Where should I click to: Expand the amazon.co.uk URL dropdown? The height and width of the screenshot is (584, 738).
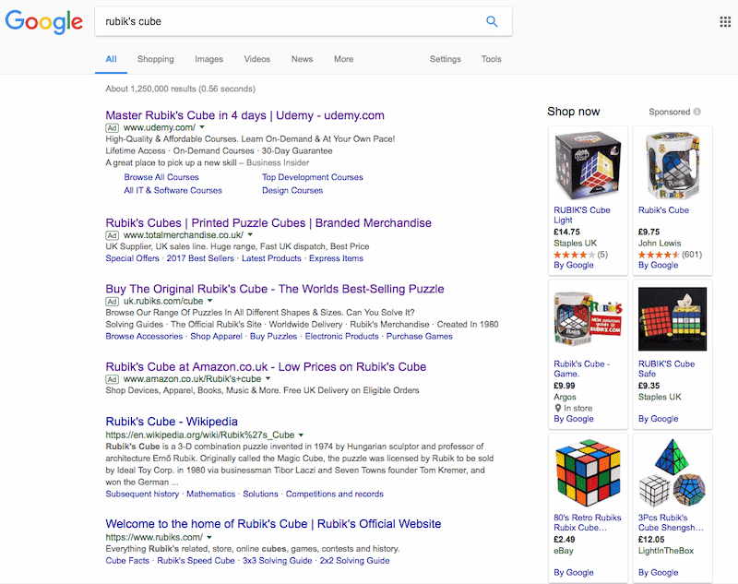[268, 378]
